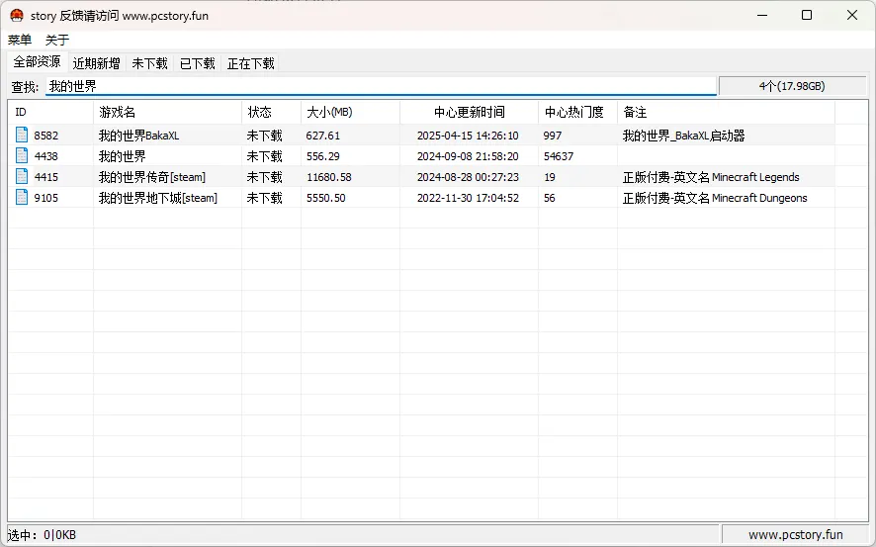Screen dimensions: 876x547
Task: Maximize the story window
Action: pyautogui.click(x=807, y=15)
